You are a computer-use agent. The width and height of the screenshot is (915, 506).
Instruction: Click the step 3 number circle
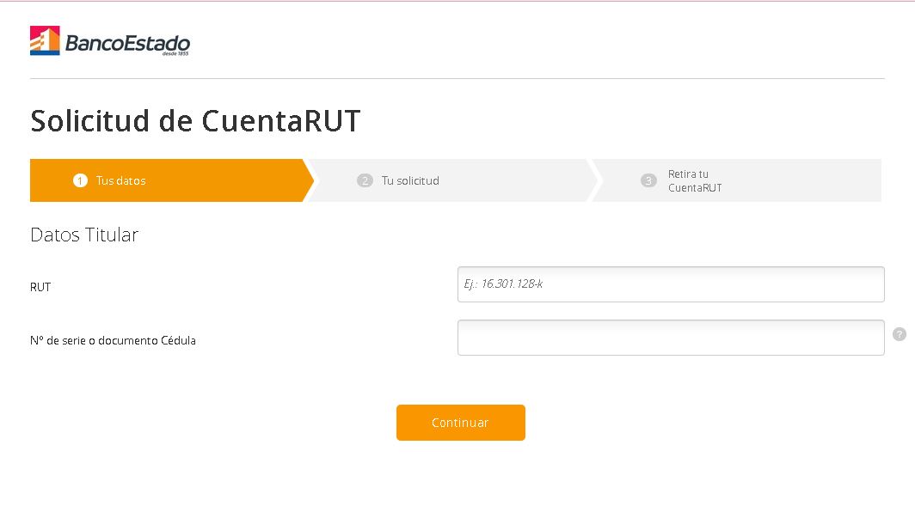648,180
